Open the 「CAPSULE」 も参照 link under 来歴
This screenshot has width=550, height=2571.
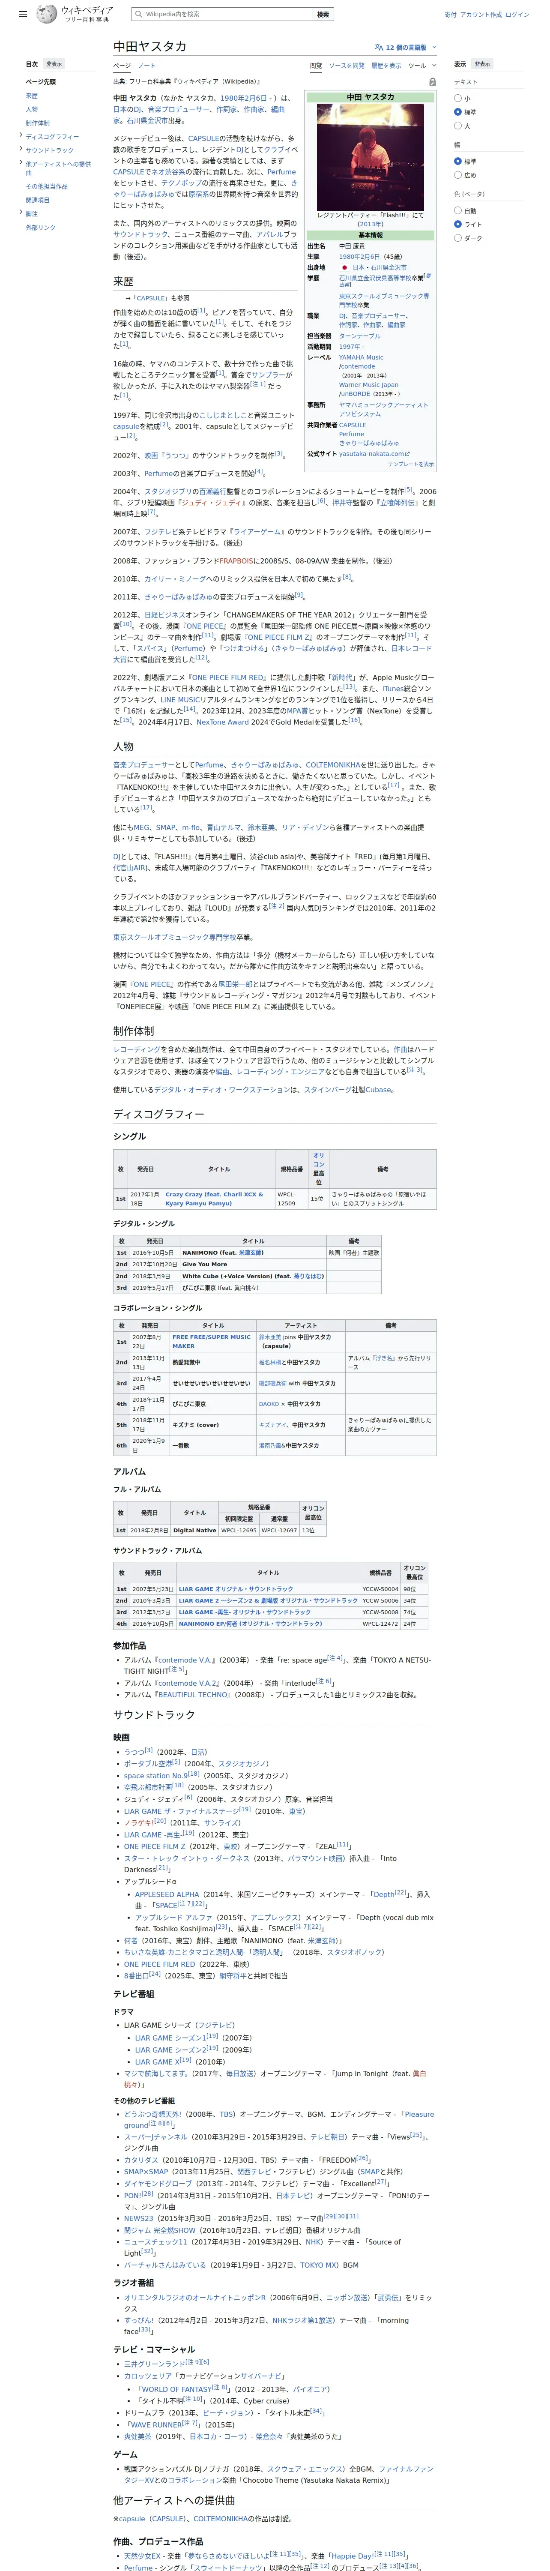click(x=152, y=297)
